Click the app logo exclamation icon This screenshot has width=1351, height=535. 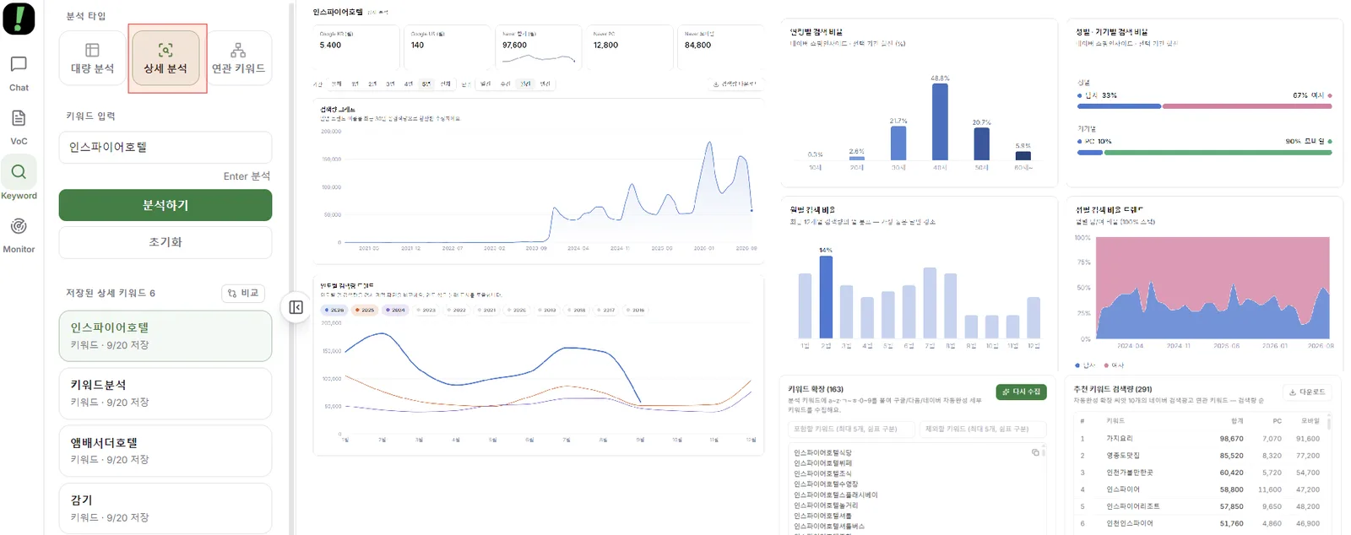click(x=19, y=18)
